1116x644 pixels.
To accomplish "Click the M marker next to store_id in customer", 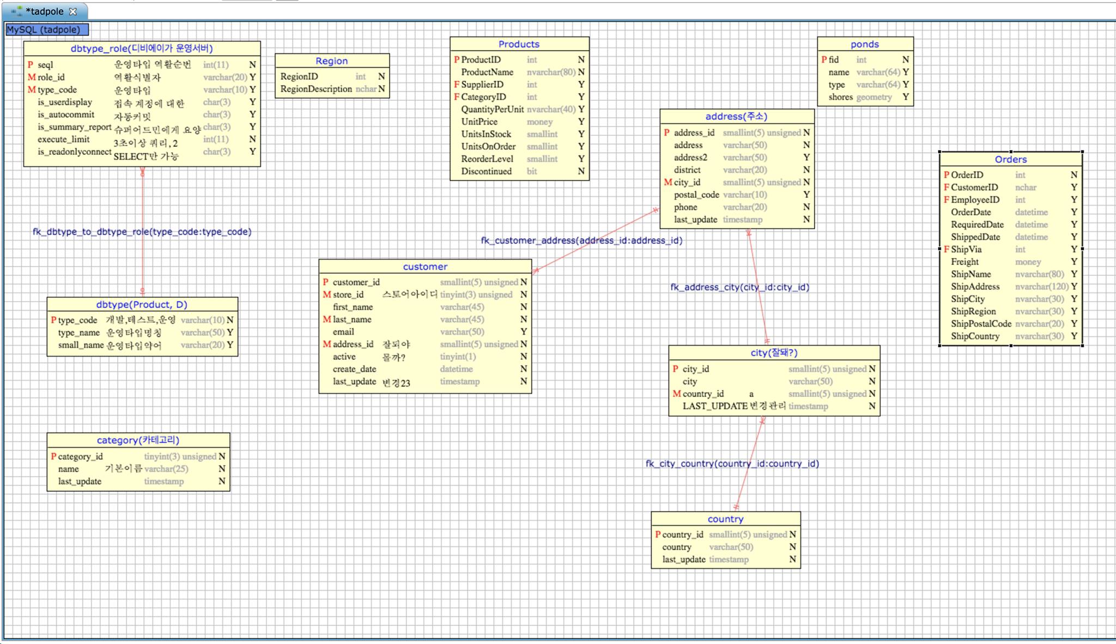I will pos(326,294).
